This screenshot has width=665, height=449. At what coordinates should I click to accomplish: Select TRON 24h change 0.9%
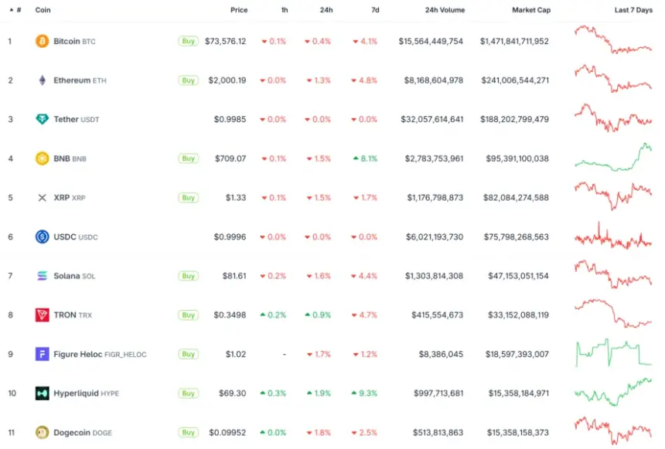[x=319, y=315]
